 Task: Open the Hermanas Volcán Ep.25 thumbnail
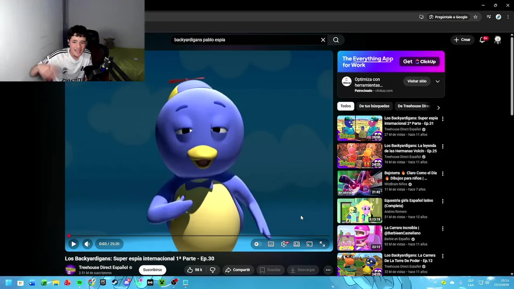point(360,156)
